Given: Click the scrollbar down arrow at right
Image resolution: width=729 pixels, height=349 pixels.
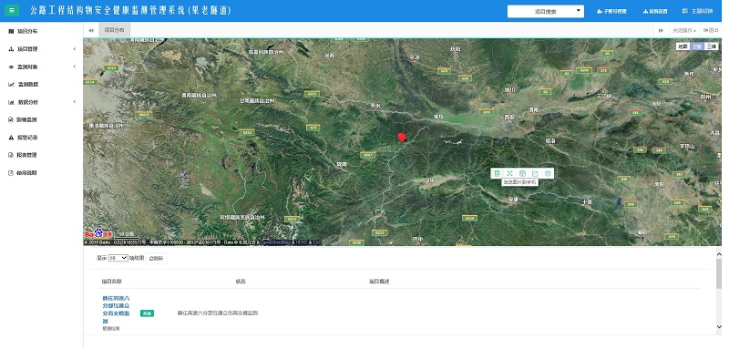Looking at the screenshot, I should (719, 328).
